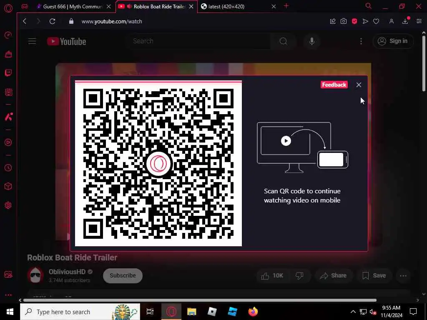Switch to Guest 666 Myth Community tab
Screen dimensions: 427x320
tap(70, 7)
